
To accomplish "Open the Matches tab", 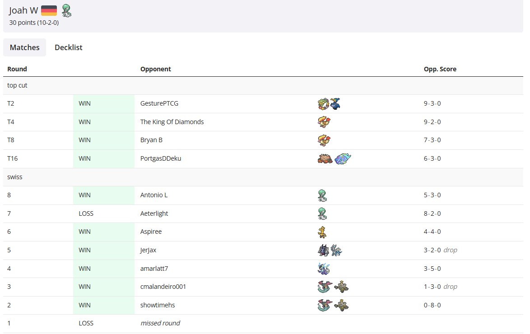I will [x=25, y=47].
